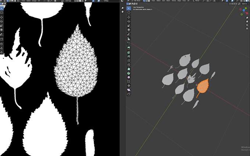This screenshot has width=250, height=156.
Task: Open the Options dropdown in 3D viewport
Action: pos(245,4)
